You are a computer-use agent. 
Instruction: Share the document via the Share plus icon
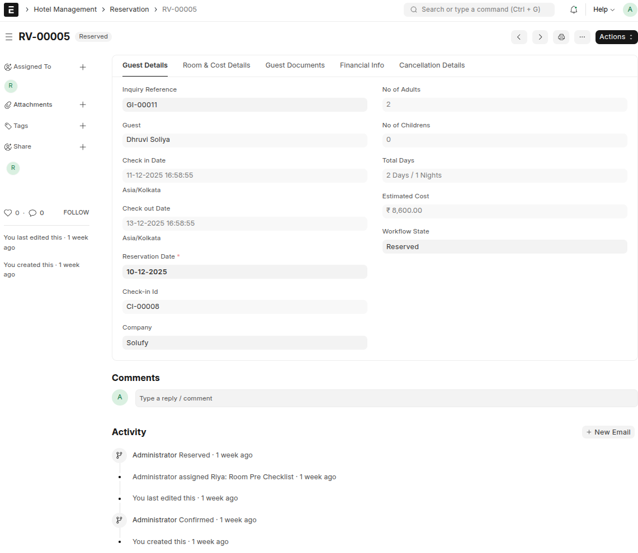[83, 146]
